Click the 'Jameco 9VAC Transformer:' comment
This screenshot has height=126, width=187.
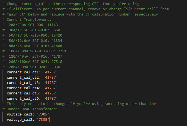tap(32, 109)
